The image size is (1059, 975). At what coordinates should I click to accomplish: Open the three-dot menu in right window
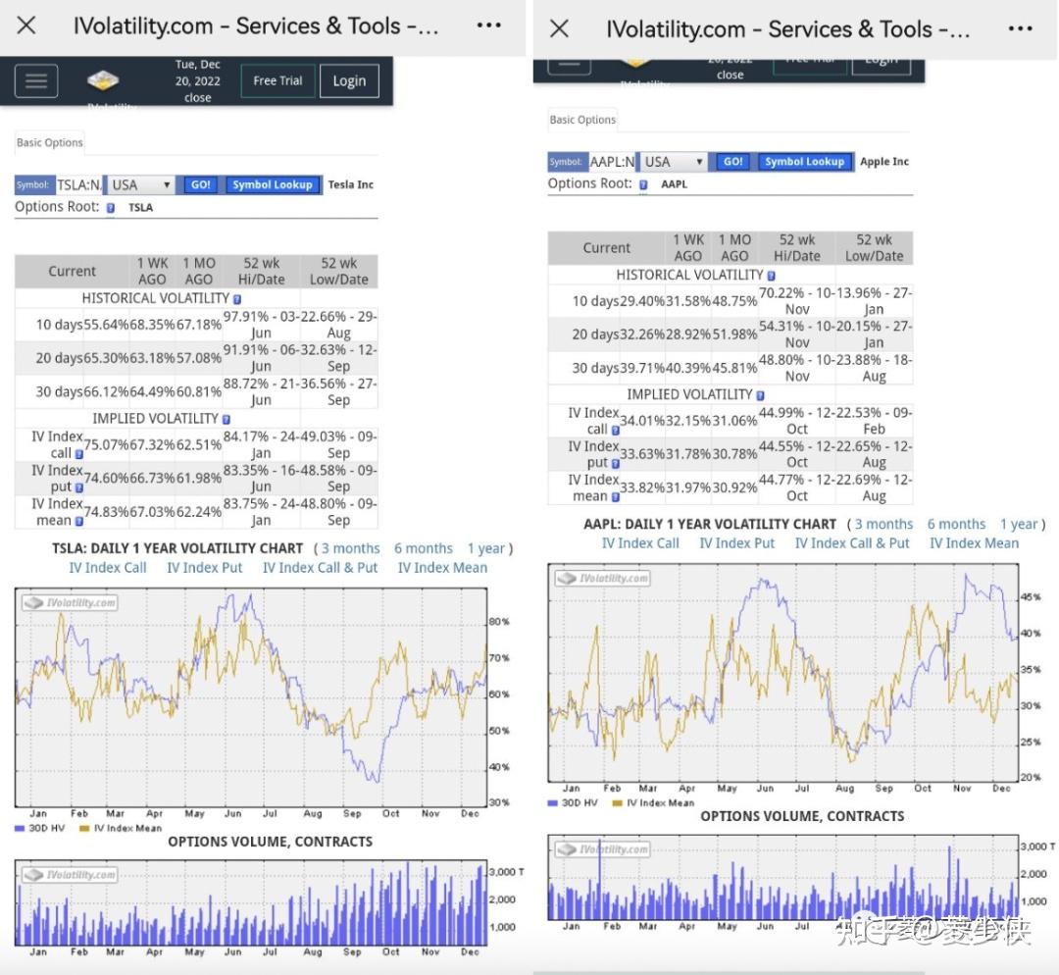tap(1020, 28)
